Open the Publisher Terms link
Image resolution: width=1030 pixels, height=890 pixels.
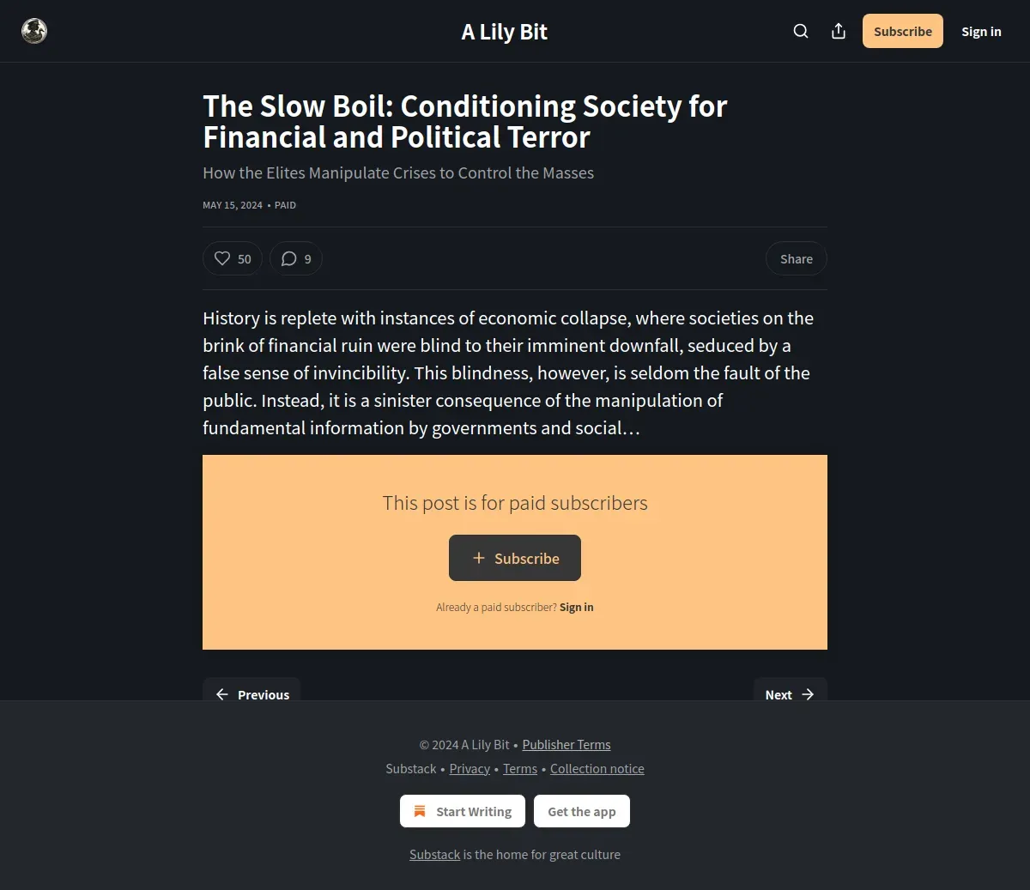(x=566, y=745)
